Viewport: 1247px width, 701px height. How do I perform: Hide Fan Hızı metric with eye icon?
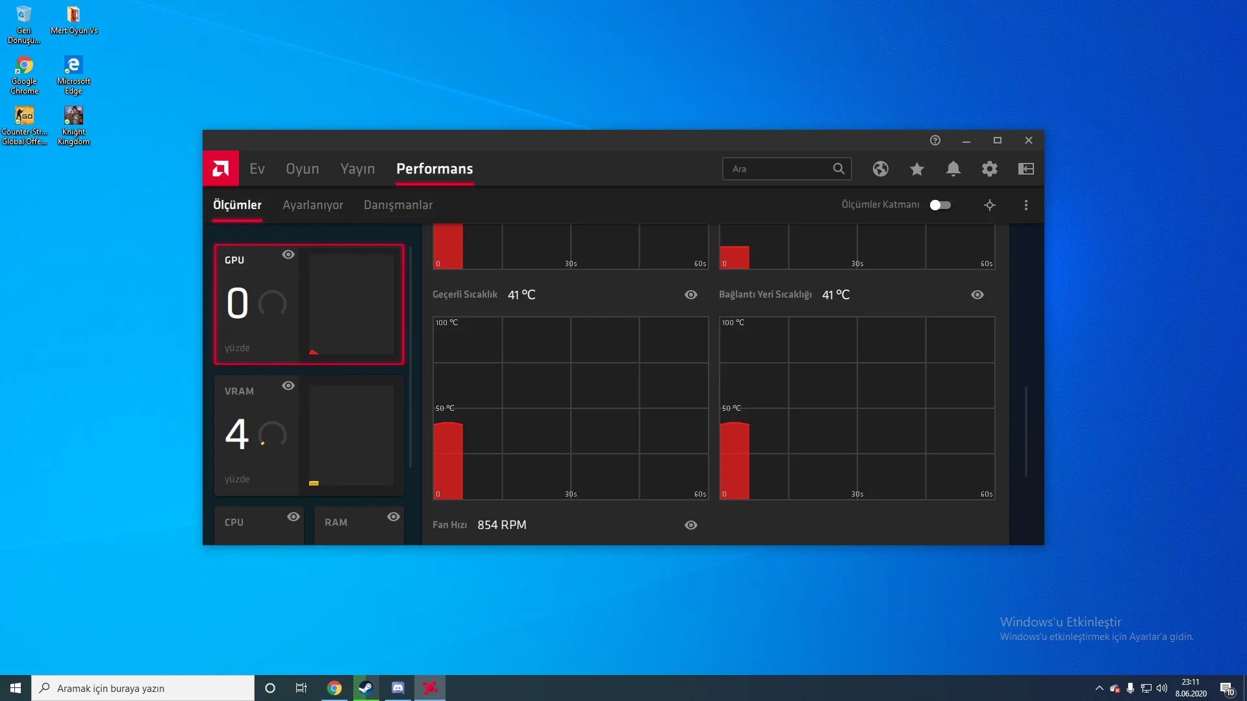tap(691, 525)
